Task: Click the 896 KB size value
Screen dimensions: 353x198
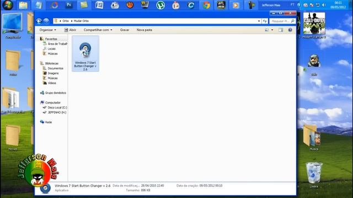Action: 146,190
